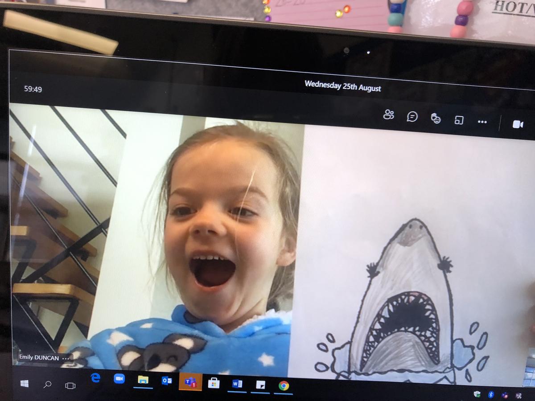Click the 59:49 meeting timer

coord(33,90)
